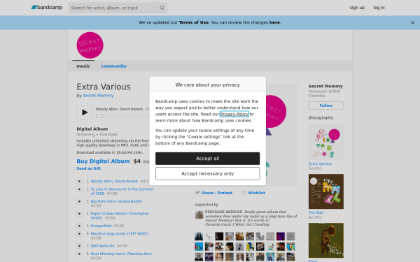Open track title Dangerfield
420x262 pixels.
click(x=101, y=226)
